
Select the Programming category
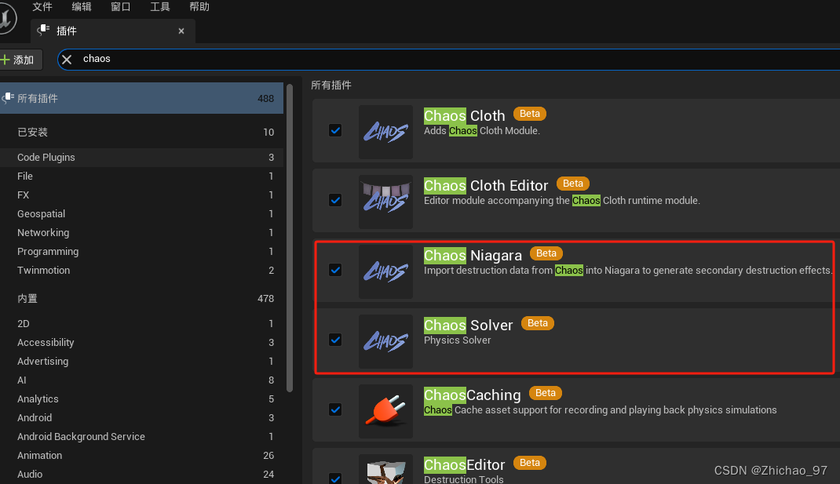(x=141, y=251)
